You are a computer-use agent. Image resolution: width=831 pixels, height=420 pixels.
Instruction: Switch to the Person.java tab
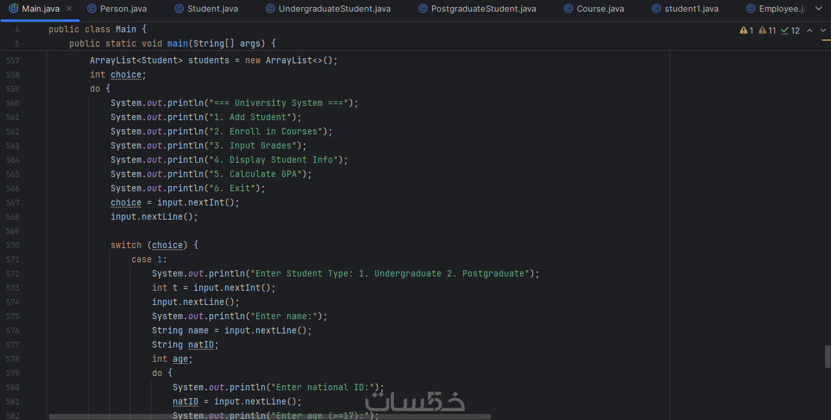click(116, 9)
